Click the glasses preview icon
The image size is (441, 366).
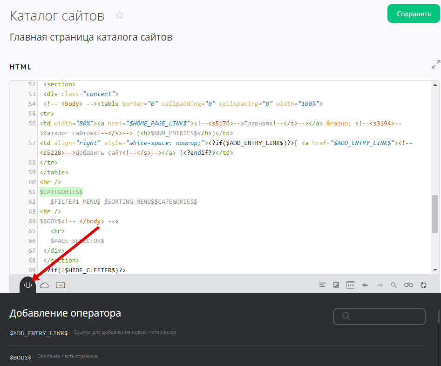408,285
